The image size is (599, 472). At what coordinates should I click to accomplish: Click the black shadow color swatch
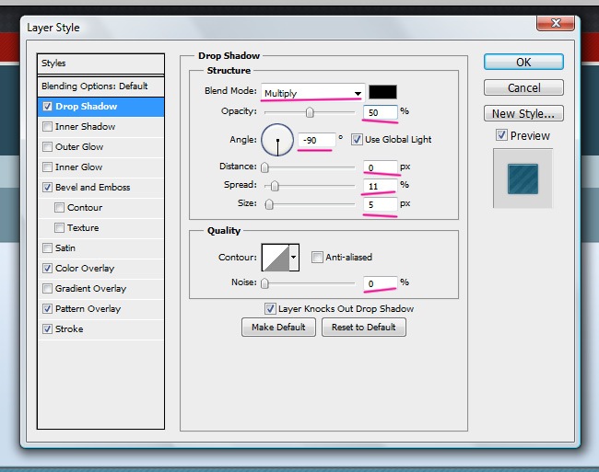tap(382, 92)
